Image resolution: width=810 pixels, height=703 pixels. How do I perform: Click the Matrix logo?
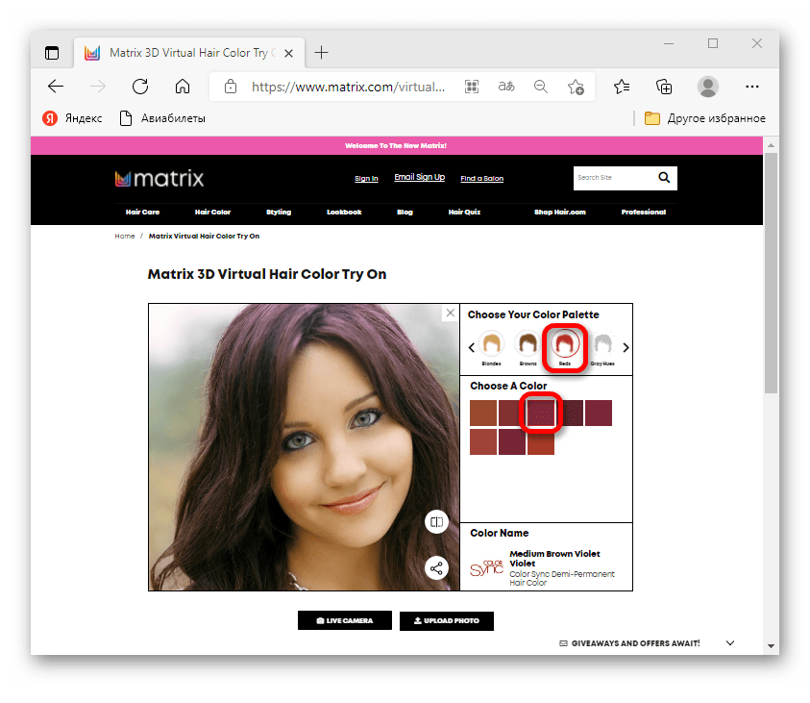point(160,178)
